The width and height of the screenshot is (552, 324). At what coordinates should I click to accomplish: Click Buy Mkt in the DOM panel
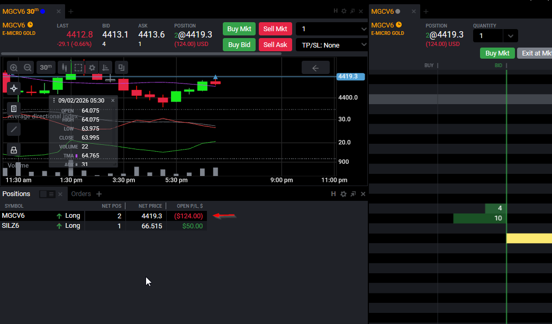pos(497,53)
